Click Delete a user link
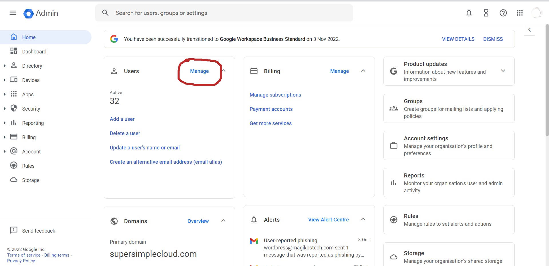Image resolution: width=549 pixels, height=266 pixels. [125, 133]
